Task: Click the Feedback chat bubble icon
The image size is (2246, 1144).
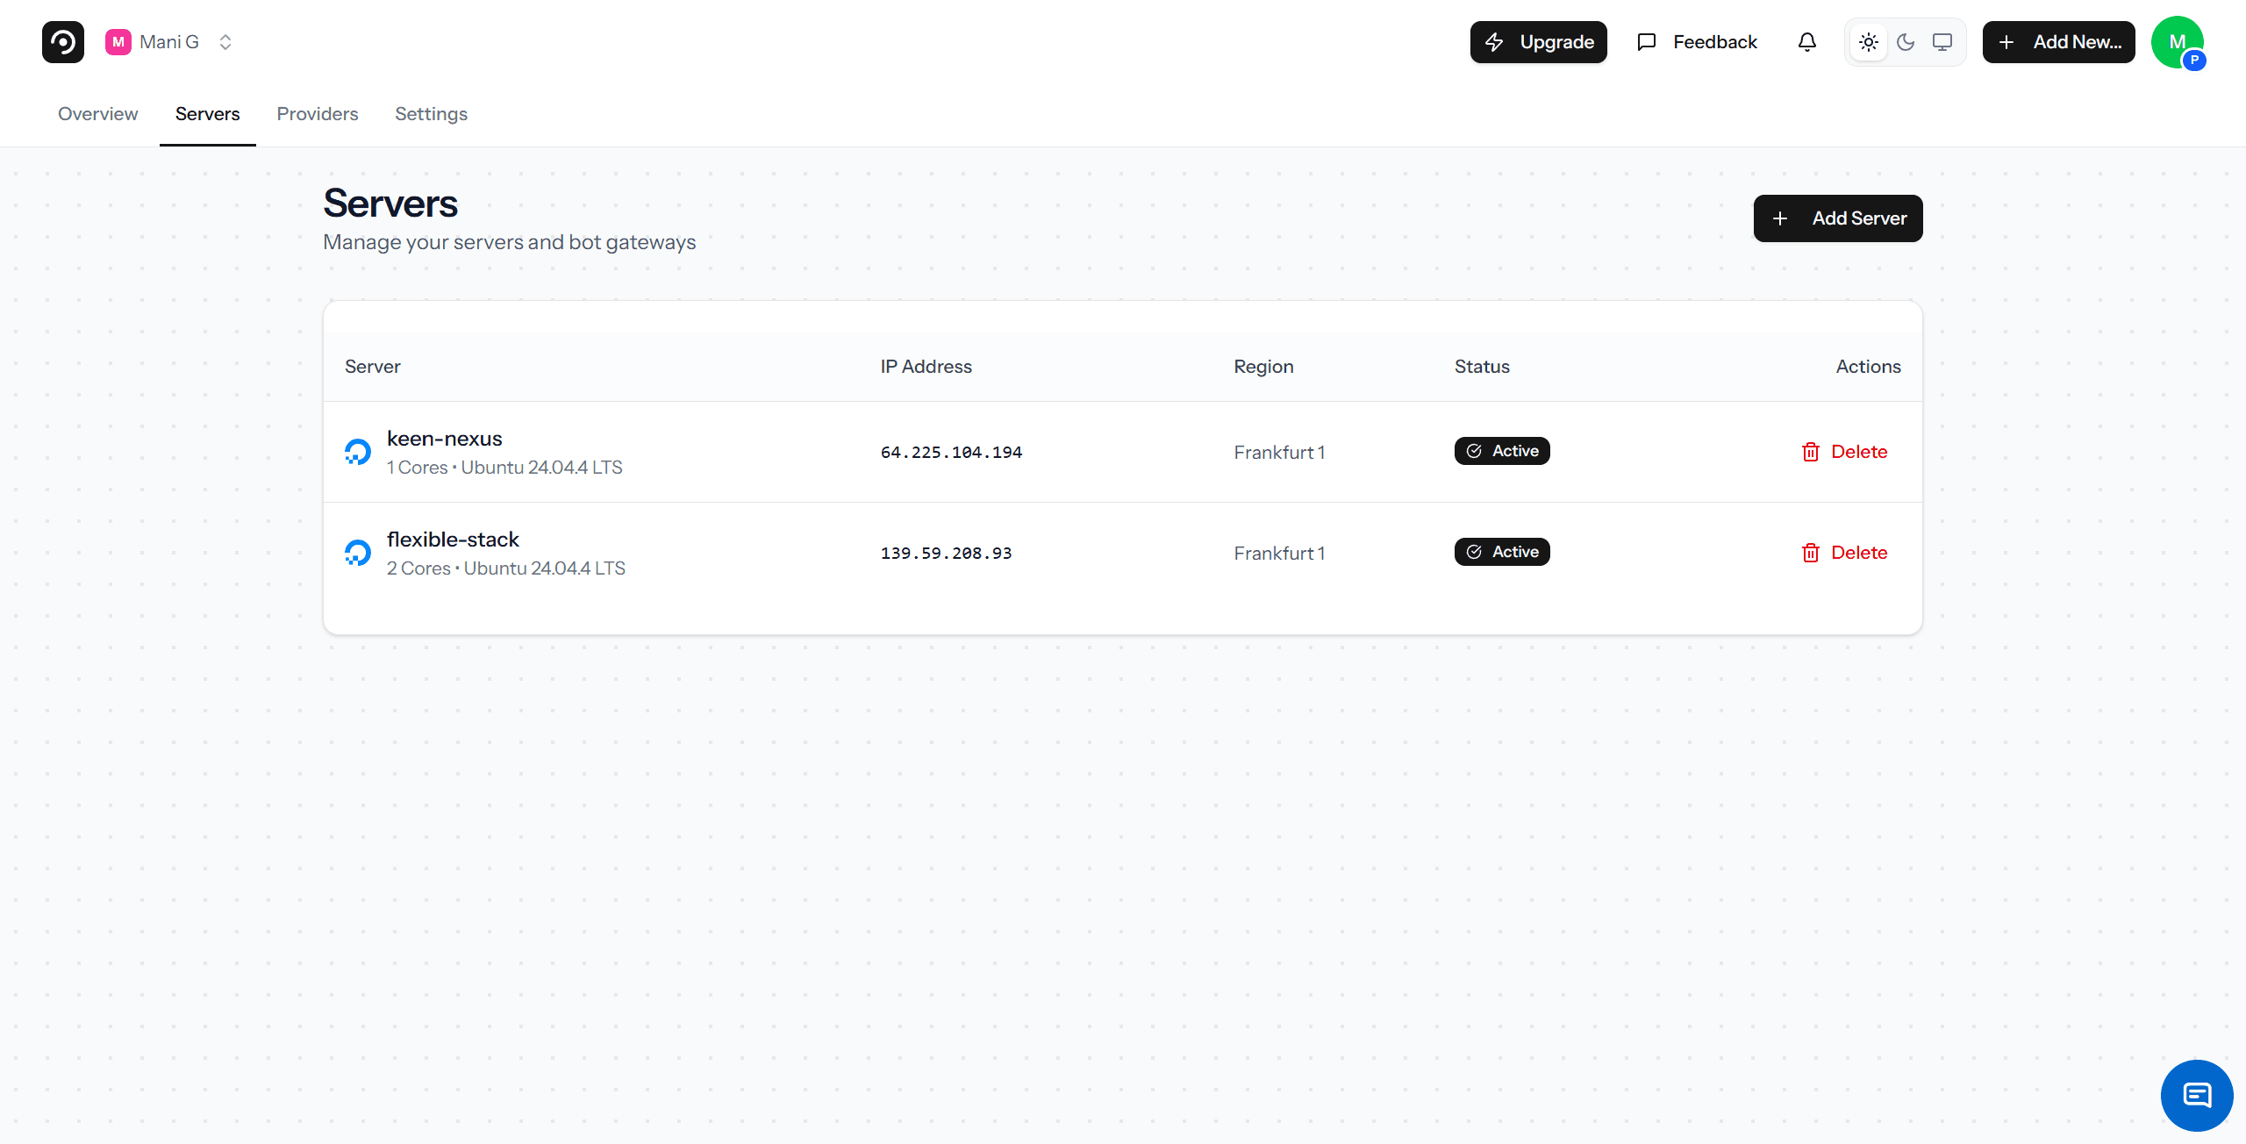Action: click(1646, 41)
